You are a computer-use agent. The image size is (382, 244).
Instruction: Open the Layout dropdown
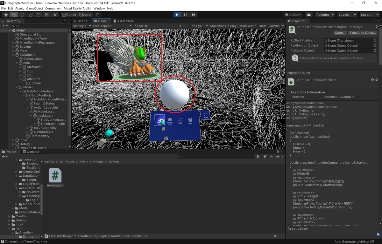[x=369, y=15]
